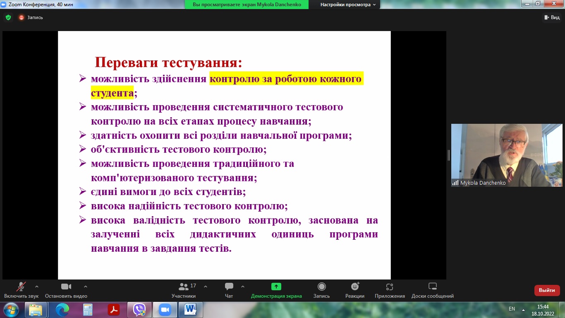Click the slide heading Переваги тестування

pyautogui.click(x=168, y=62)
